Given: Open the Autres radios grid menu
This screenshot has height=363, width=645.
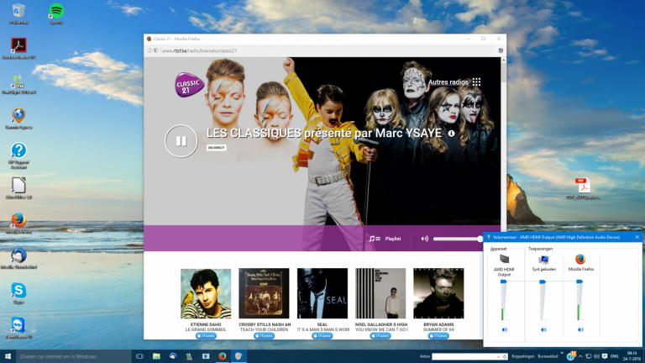Looking at the screenshot, I should pyautogui.click(x=476, y=82).
